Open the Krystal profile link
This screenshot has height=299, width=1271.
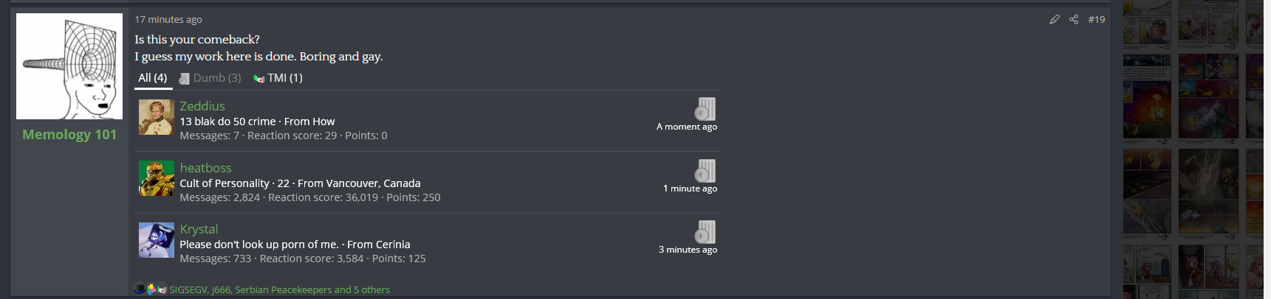[199, 229]
